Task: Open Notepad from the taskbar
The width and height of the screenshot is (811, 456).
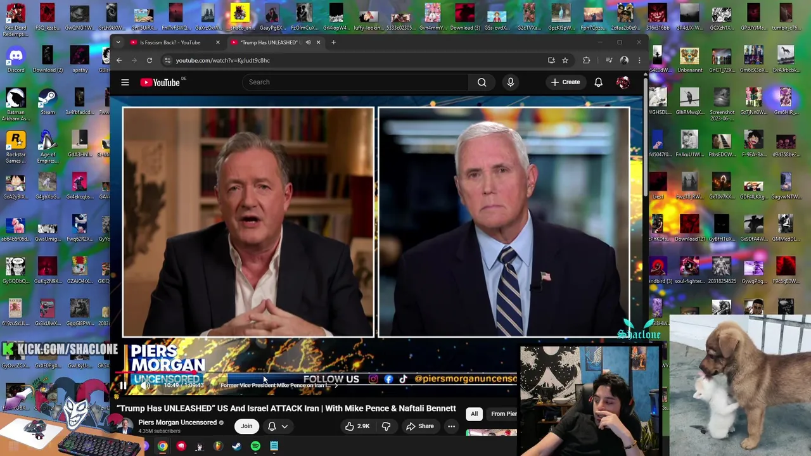Action: pos(274,446)
